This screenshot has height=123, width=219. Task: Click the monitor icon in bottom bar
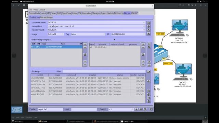click(151, 109)
